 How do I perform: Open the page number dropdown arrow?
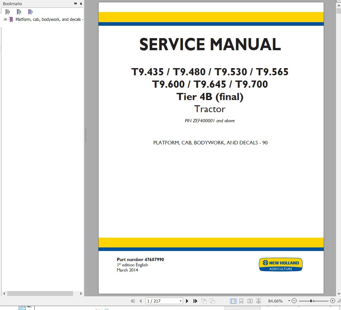(x=180, y=301)
